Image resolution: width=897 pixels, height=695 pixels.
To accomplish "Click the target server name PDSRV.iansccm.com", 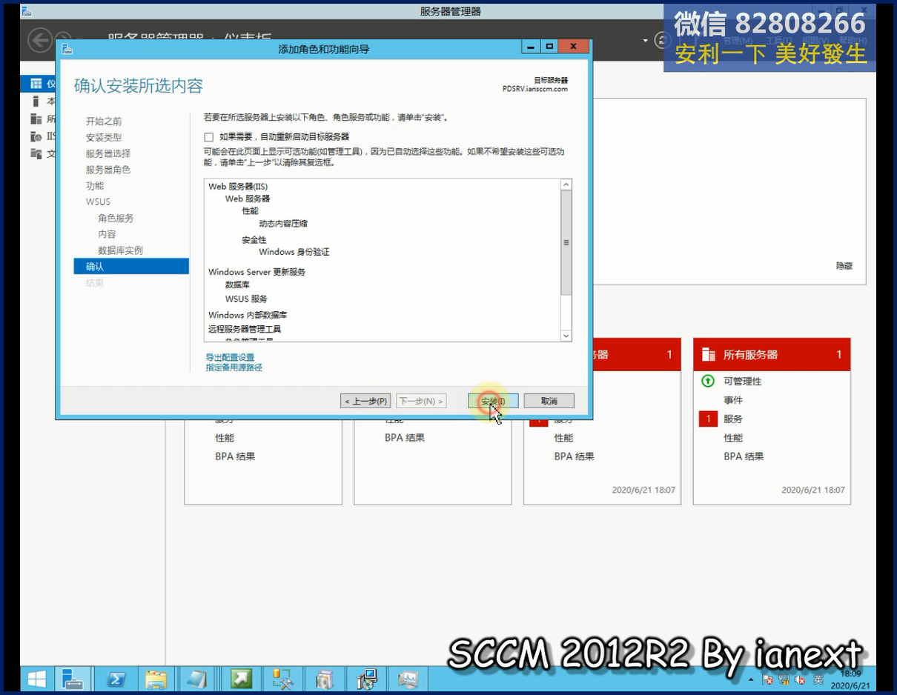I will [x=534, y=89].
